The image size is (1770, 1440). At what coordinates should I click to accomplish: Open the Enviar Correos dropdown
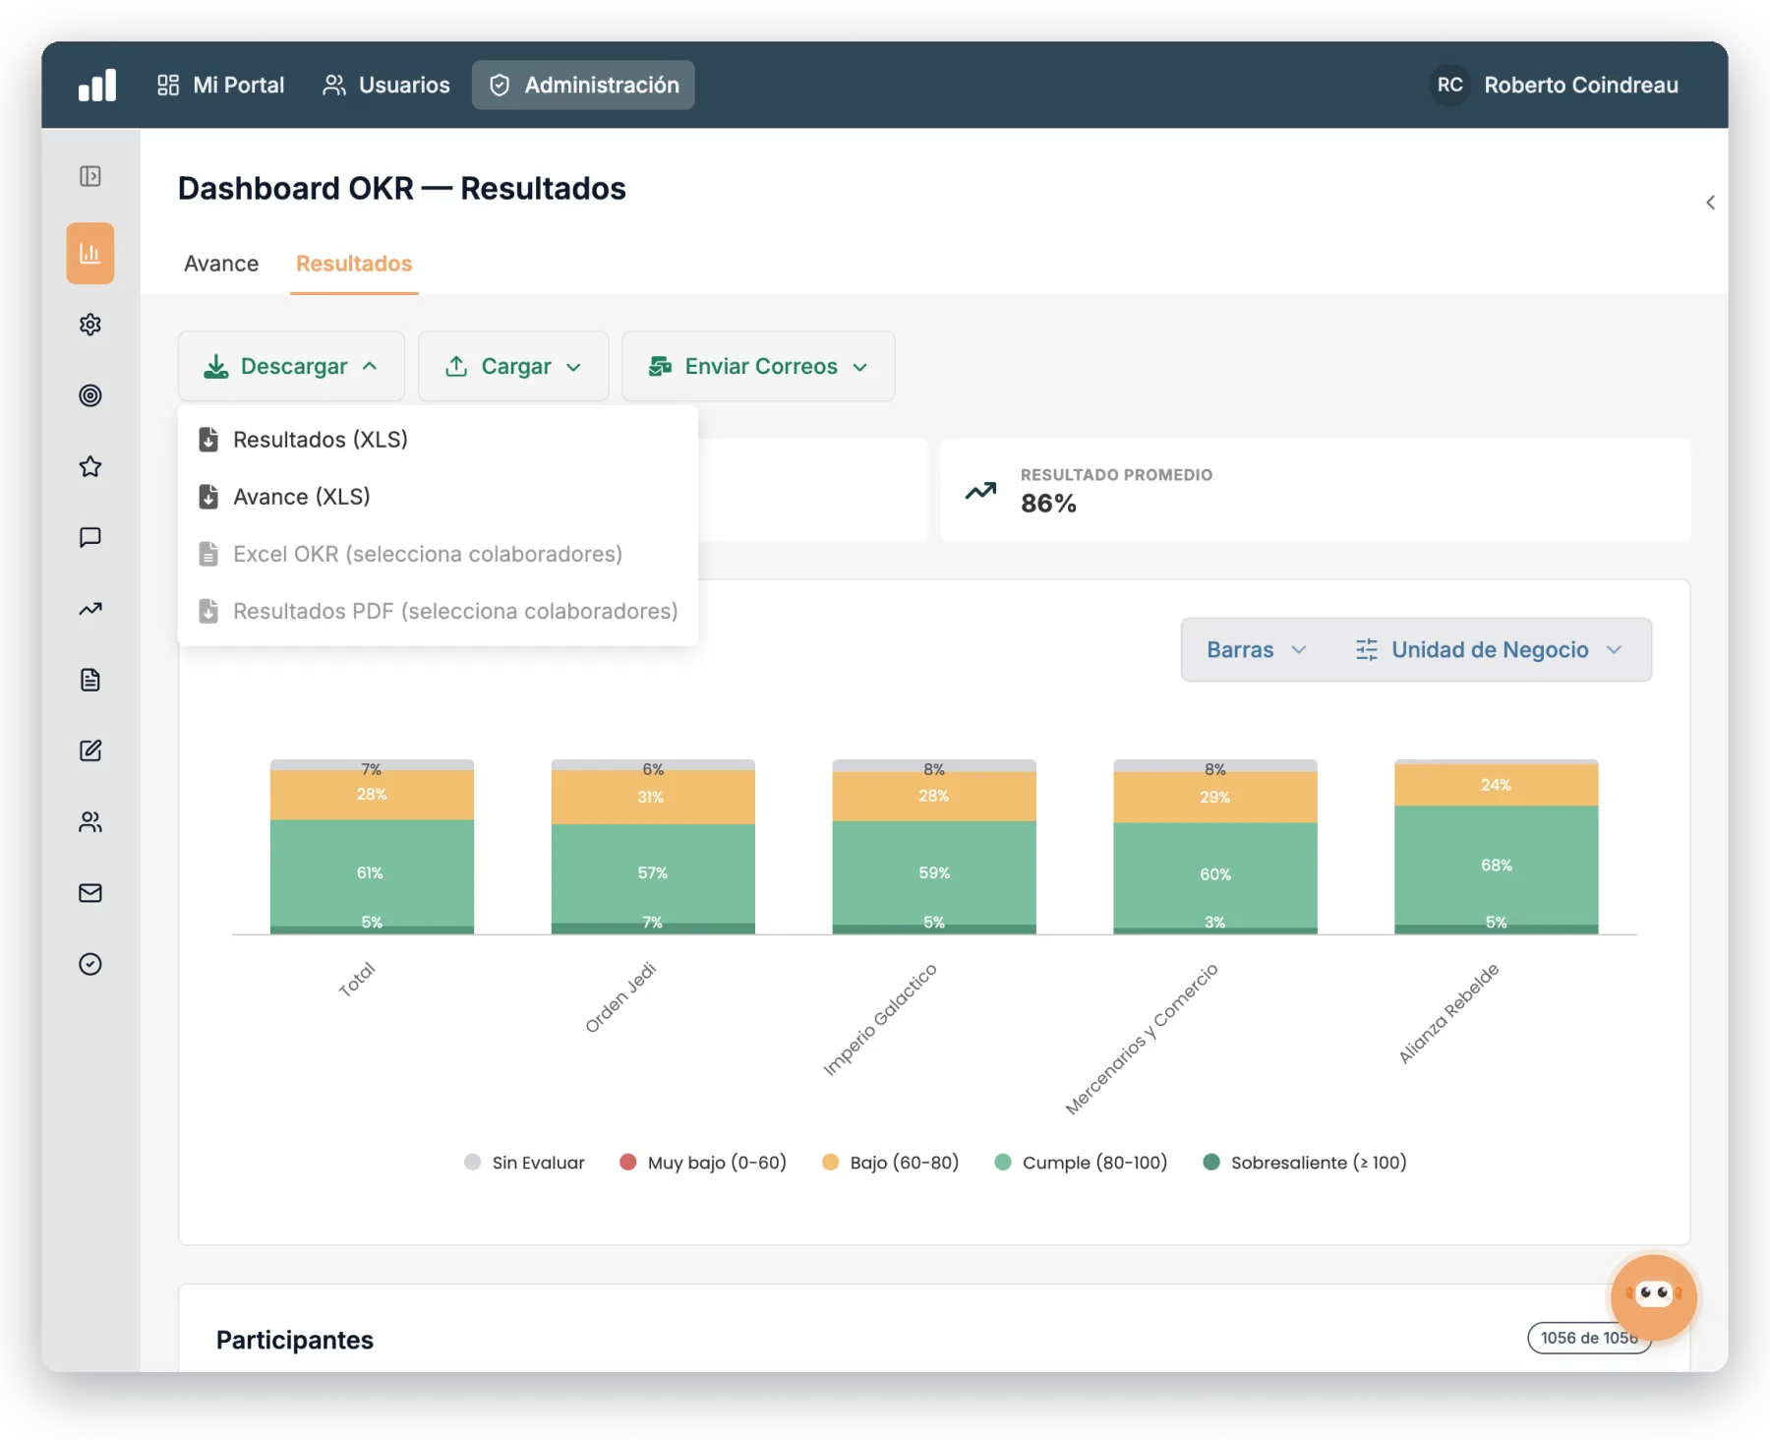click(758, 366)
